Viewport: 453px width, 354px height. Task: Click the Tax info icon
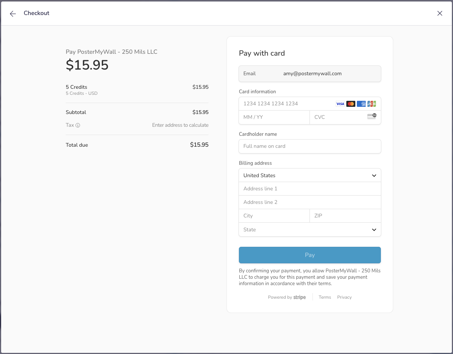pos(78,125)
